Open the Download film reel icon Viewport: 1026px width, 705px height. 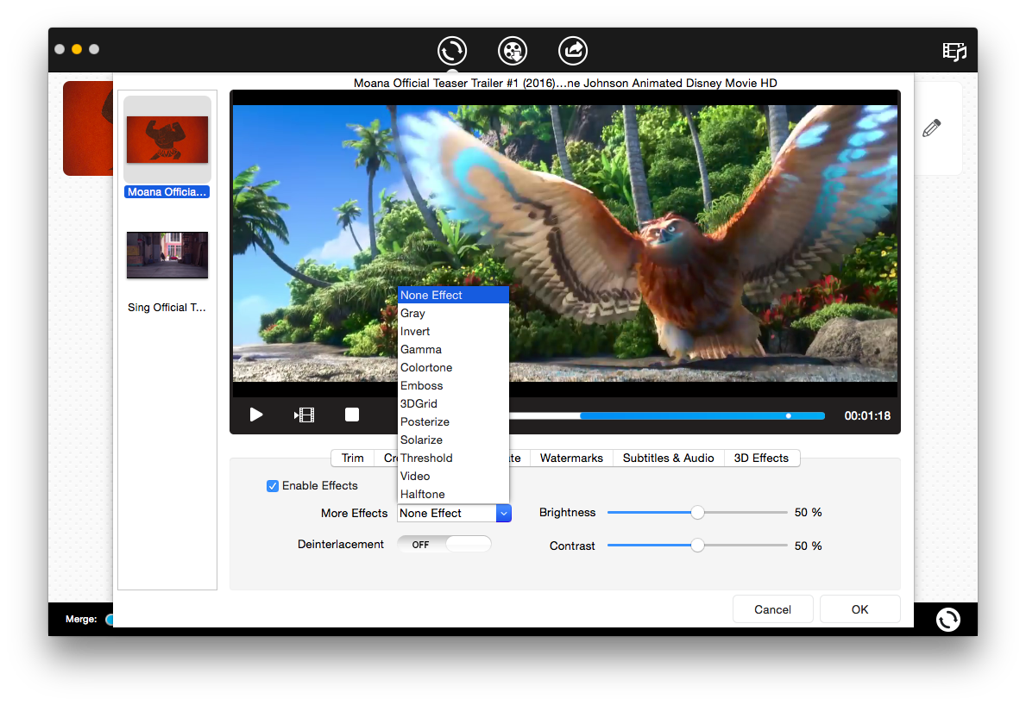(x=513, y=50)
